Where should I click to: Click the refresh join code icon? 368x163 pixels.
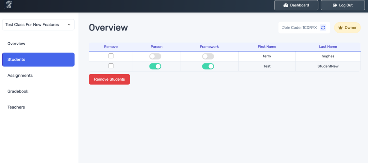pyautogui.click(x=323, y=28)
